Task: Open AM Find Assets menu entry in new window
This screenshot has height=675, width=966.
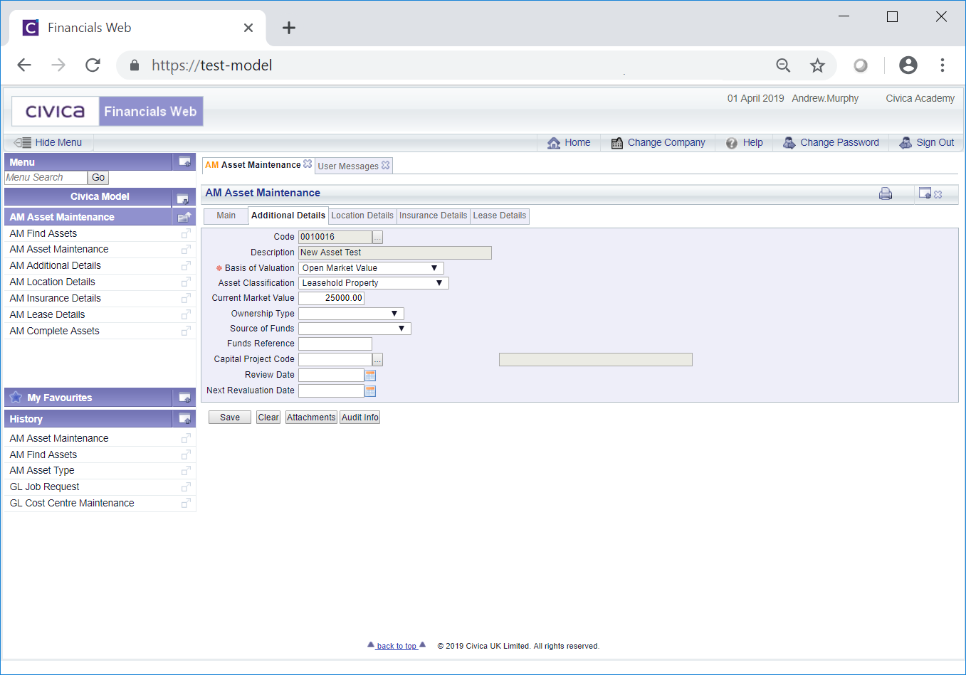Action: tap(186, 233)
